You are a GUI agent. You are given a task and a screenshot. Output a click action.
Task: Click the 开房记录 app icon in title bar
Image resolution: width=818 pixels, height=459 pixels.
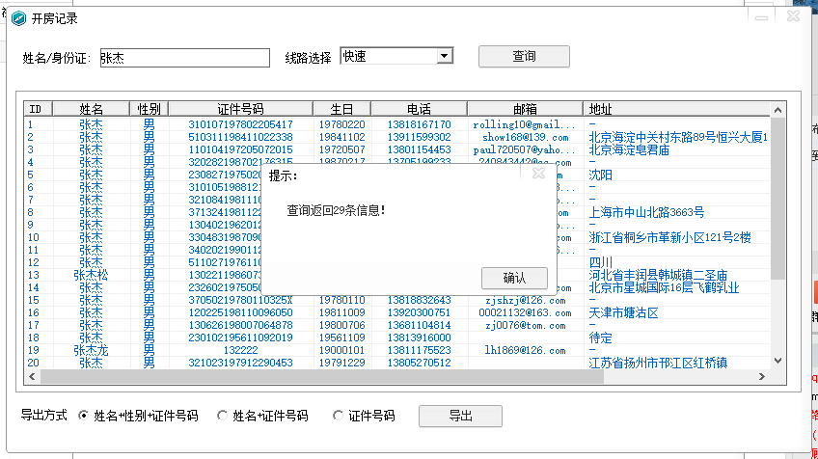click(x=18, y=18)
